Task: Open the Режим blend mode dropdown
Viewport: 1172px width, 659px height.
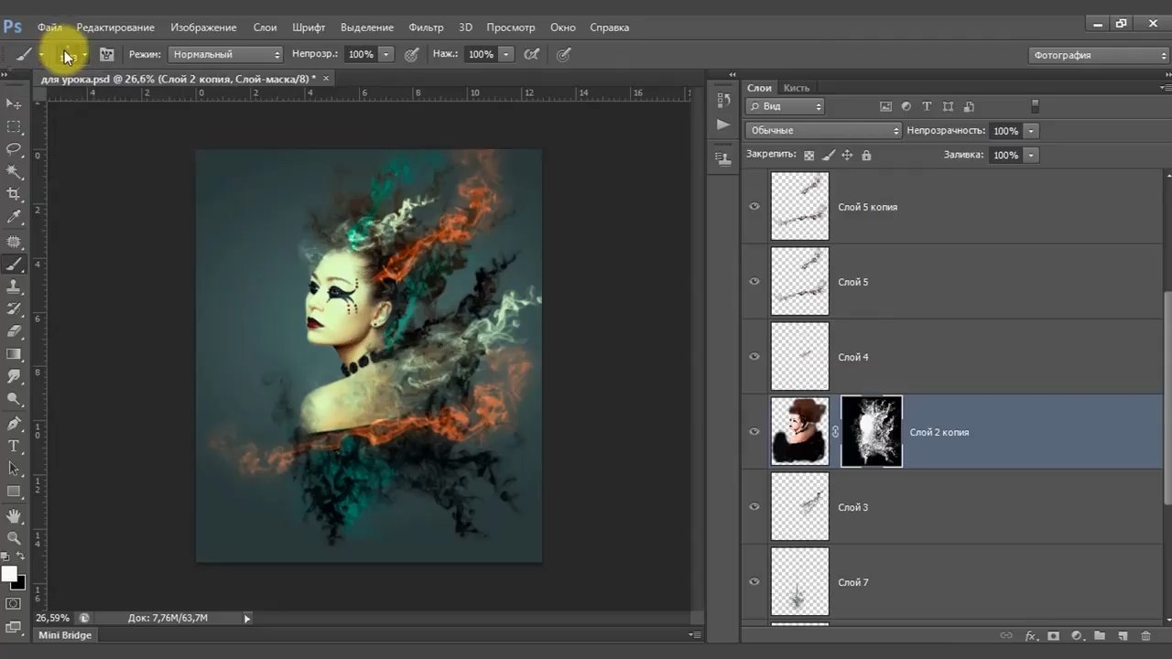Action: 226,55
